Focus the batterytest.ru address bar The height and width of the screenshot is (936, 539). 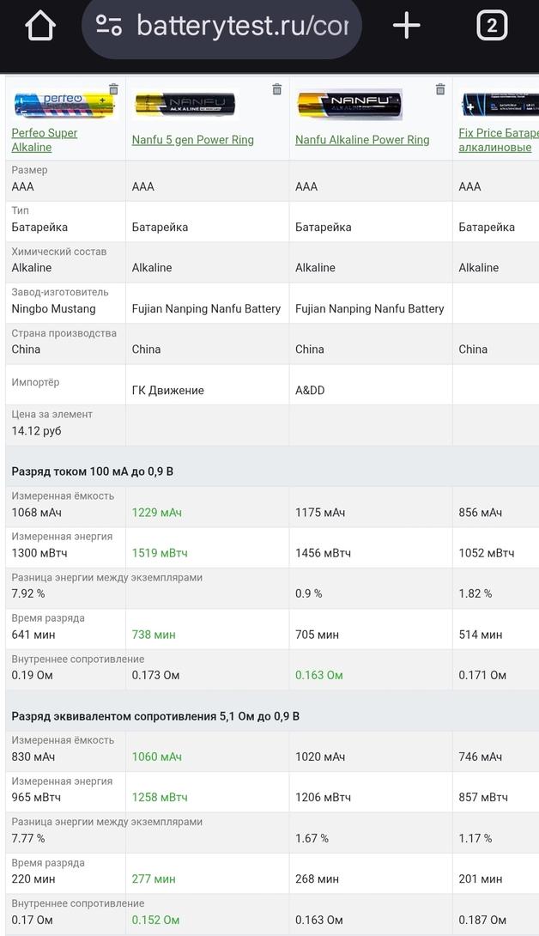point(240,26)
